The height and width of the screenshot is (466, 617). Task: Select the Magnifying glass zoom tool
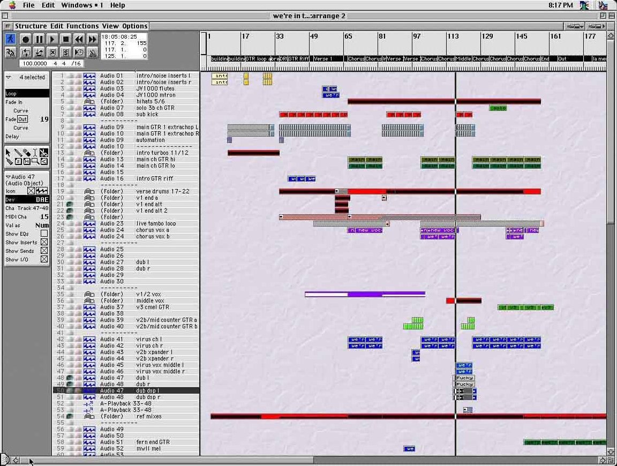35,161
